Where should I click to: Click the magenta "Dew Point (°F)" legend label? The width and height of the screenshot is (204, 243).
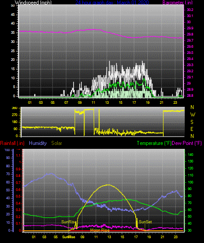[x=187, y=143]
